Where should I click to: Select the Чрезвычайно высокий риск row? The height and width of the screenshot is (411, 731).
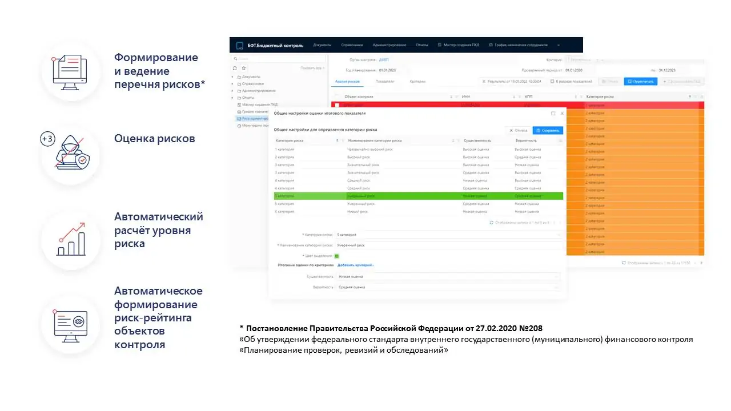click(x=419, y=149)
